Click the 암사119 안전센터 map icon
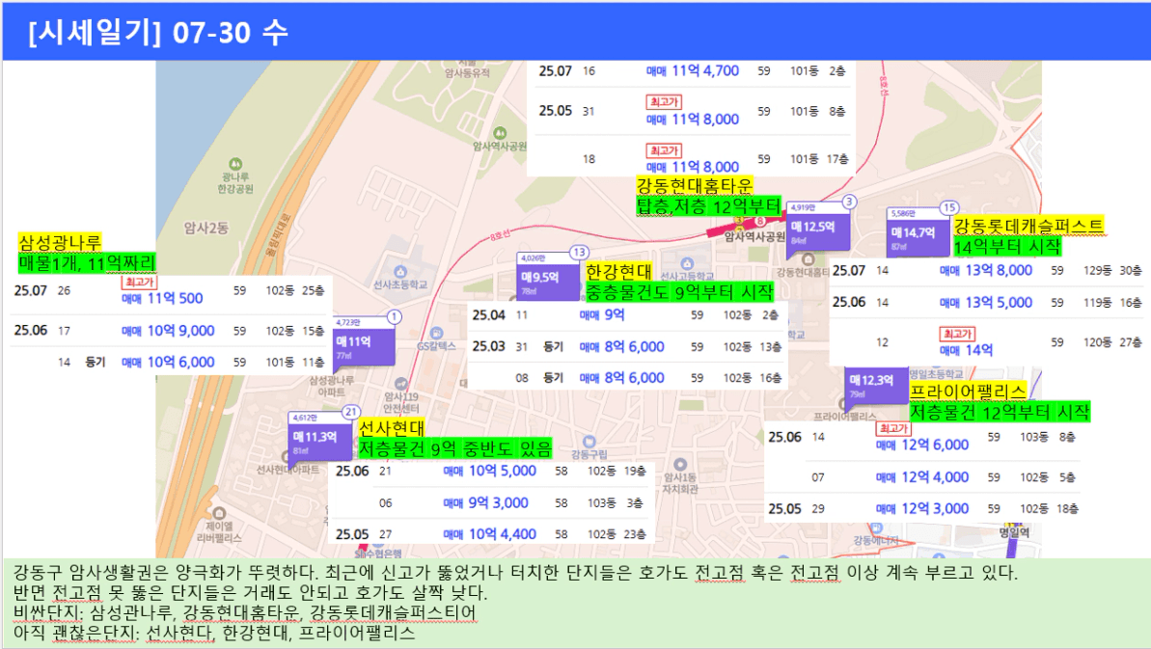This screenshot has height=649, width=1151. click(x=400, y=384)
